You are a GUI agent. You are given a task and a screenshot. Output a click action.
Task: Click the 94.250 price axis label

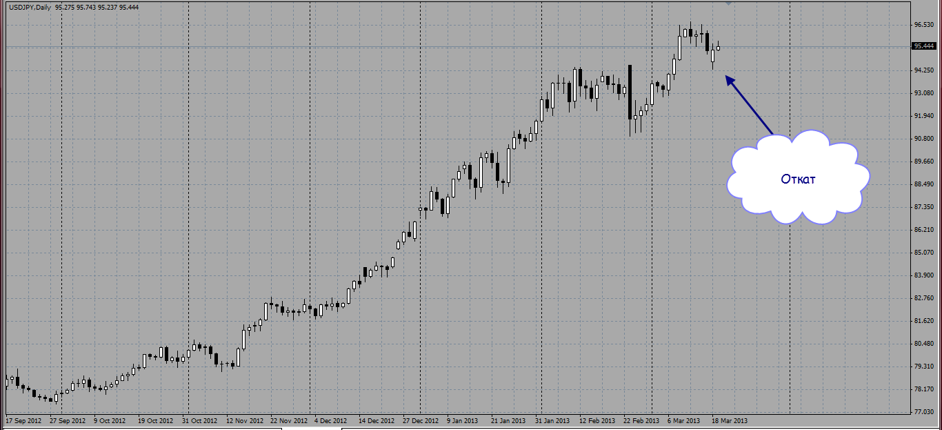pyautogui.click(x=923, y=70)
